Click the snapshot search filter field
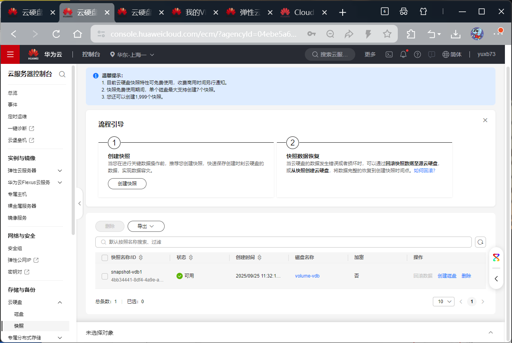 pyautogui.click(x=284, y=242)
